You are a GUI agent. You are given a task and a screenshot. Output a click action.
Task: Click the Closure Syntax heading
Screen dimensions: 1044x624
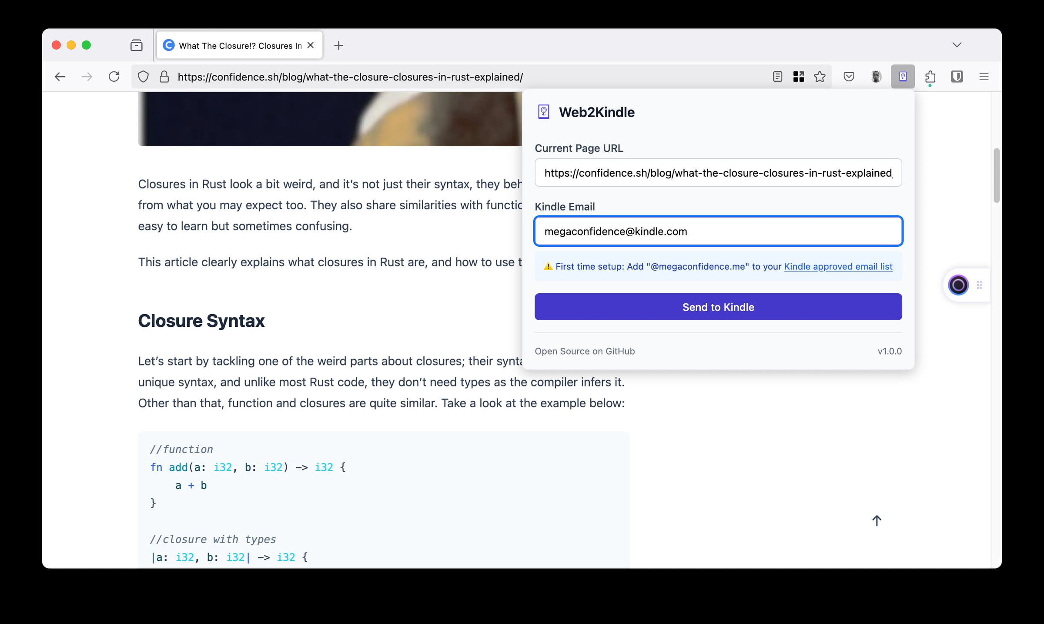(201, 321)
